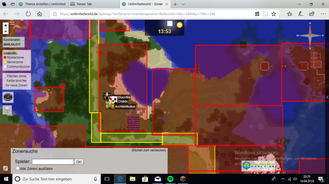The width and height of the screenshot is (329, 184).
Task: Add notes pen icon
Action: point(300,14)
